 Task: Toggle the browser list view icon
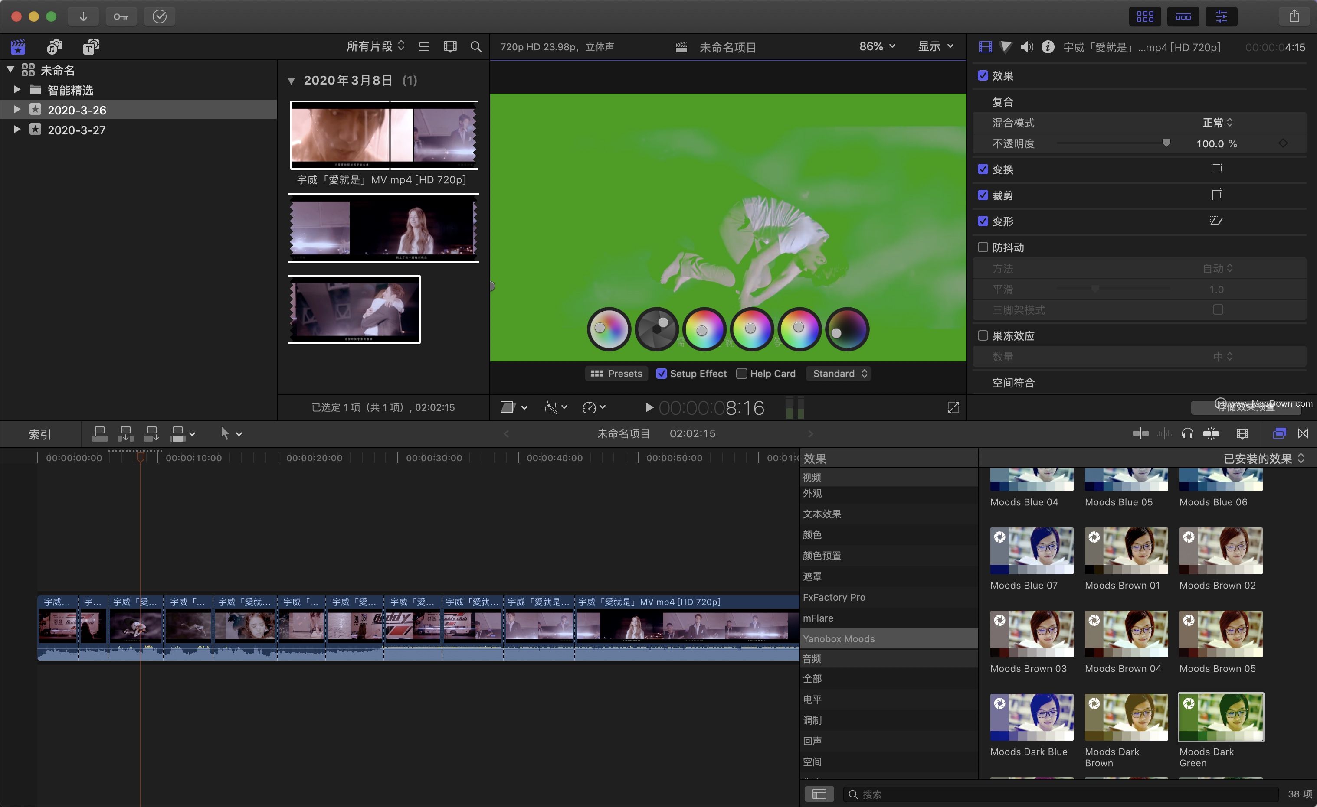click(x=424, y=47)
